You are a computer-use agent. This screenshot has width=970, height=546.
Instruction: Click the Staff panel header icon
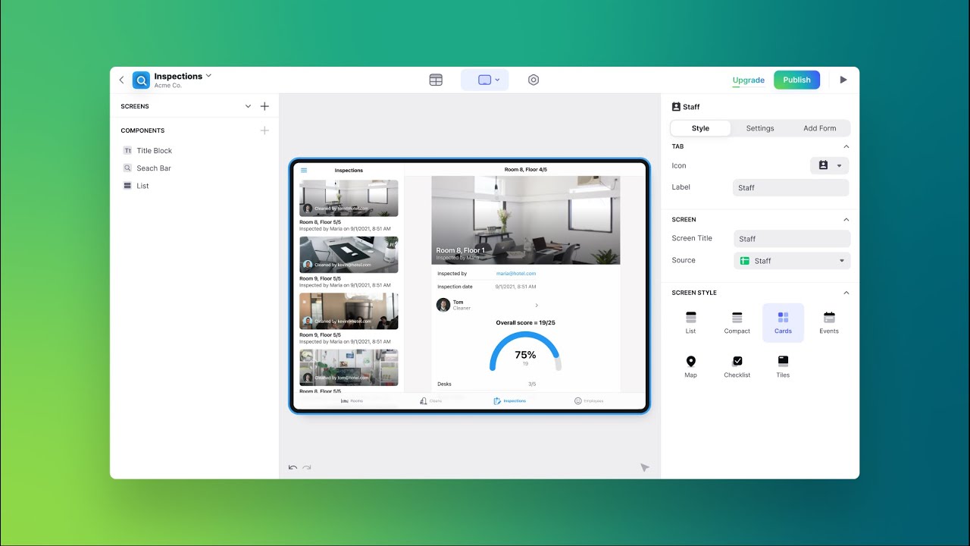click(676, 107)
